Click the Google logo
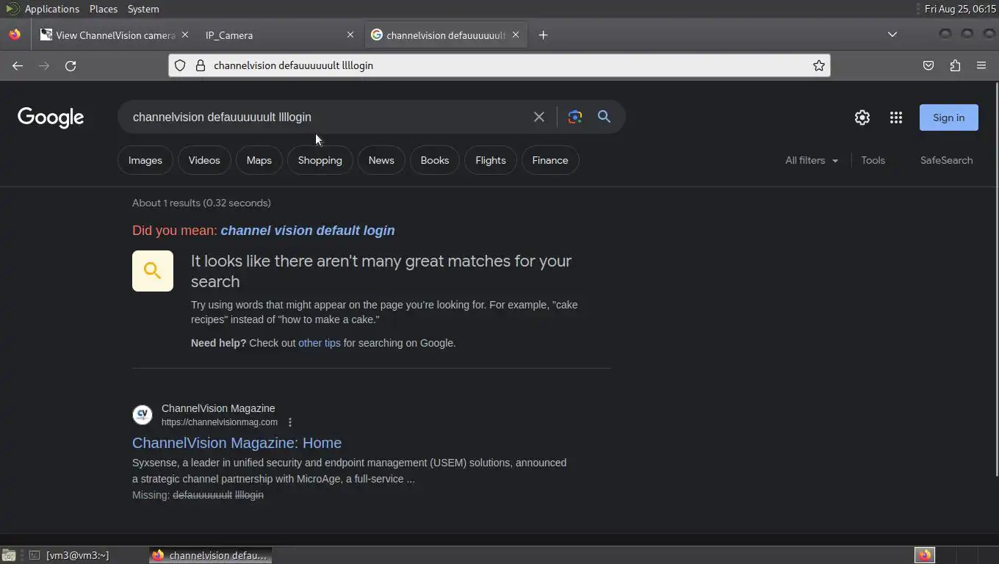 pyautogui.click(x=51, y=117)
